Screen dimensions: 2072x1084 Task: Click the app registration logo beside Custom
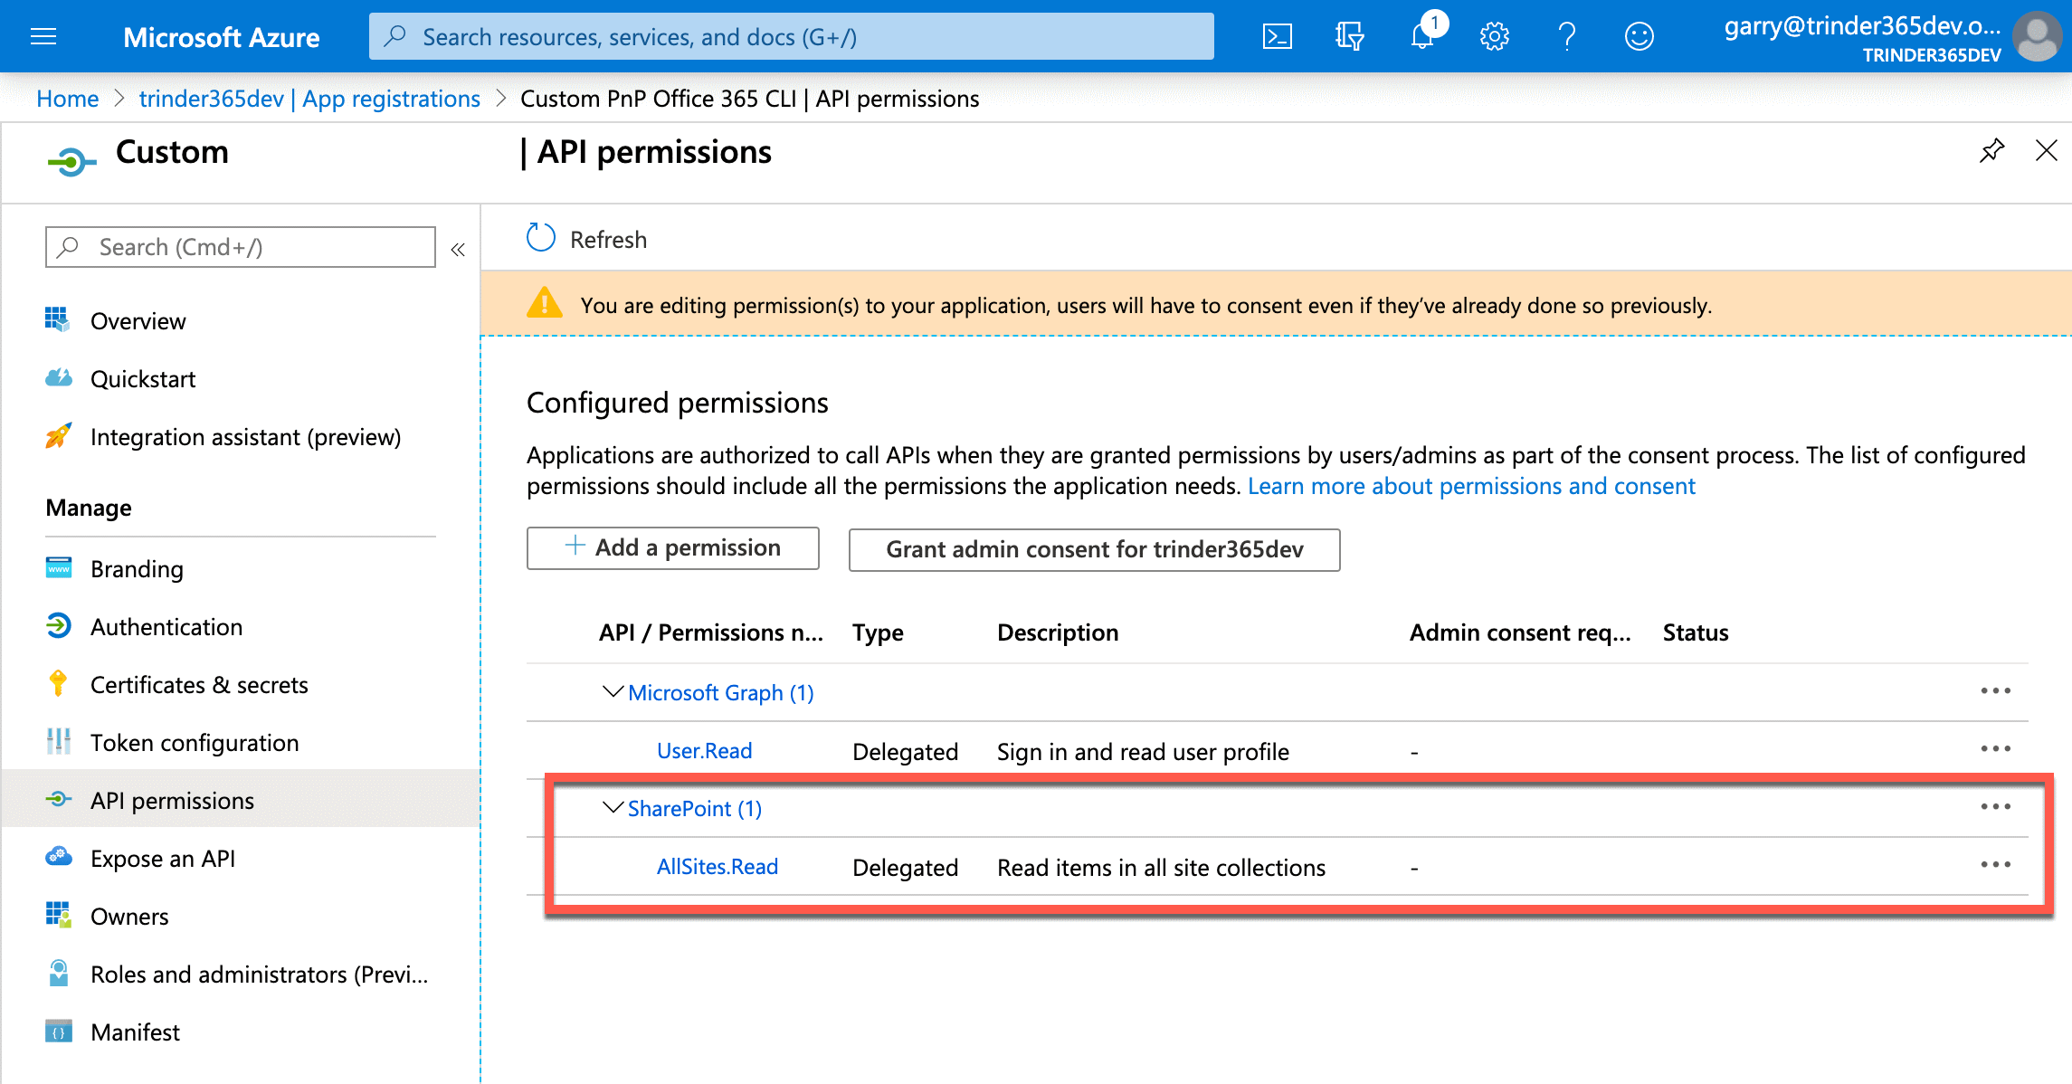point(71,161)
